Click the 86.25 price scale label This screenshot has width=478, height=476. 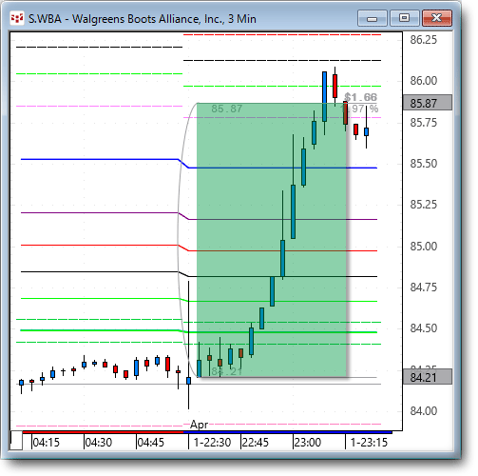click(424, 40)
